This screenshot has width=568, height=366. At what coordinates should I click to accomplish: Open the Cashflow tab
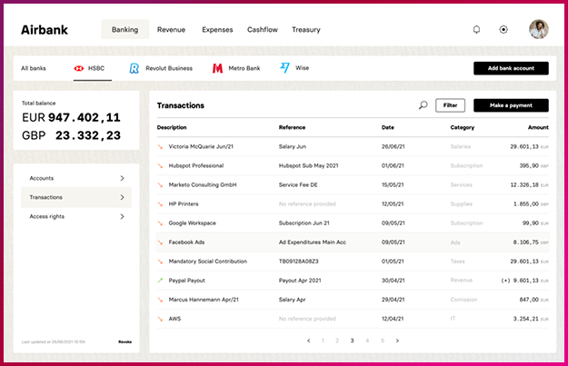pyautogui.click(x=263, y=30)
